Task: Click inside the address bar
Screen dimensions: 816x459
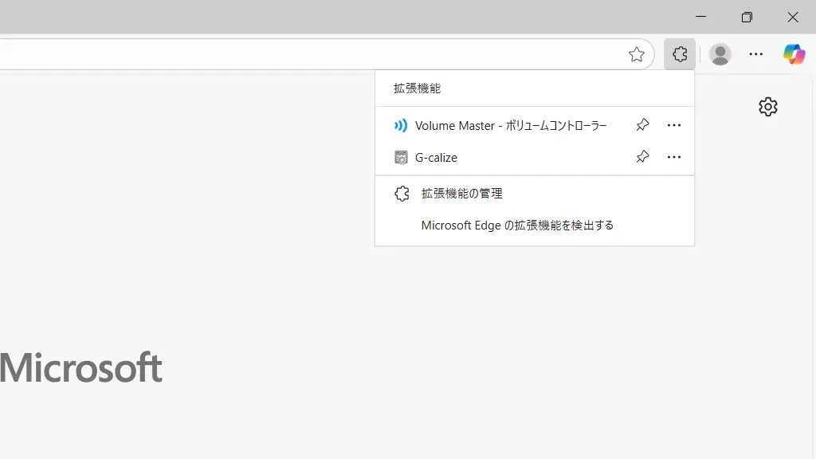Action: pos(319,54)
